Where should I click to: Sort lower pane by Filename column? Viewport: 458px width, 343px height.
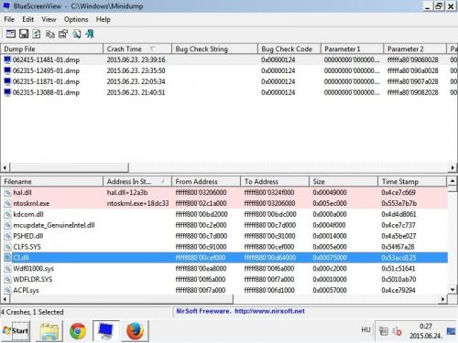pos(52,181)
